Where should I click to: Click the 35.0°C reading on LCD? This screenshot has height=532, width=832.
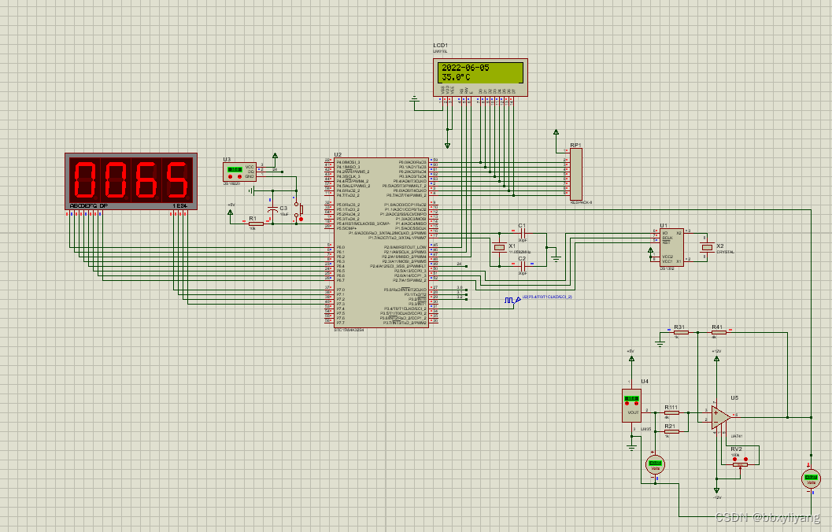click(x=456, y=77)
